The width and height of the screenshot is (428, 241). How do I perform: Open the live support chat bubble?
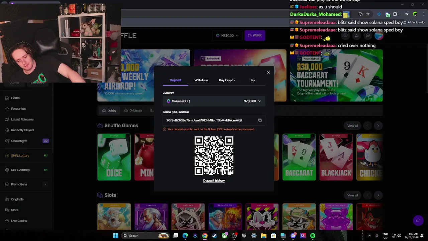(418, 221)
